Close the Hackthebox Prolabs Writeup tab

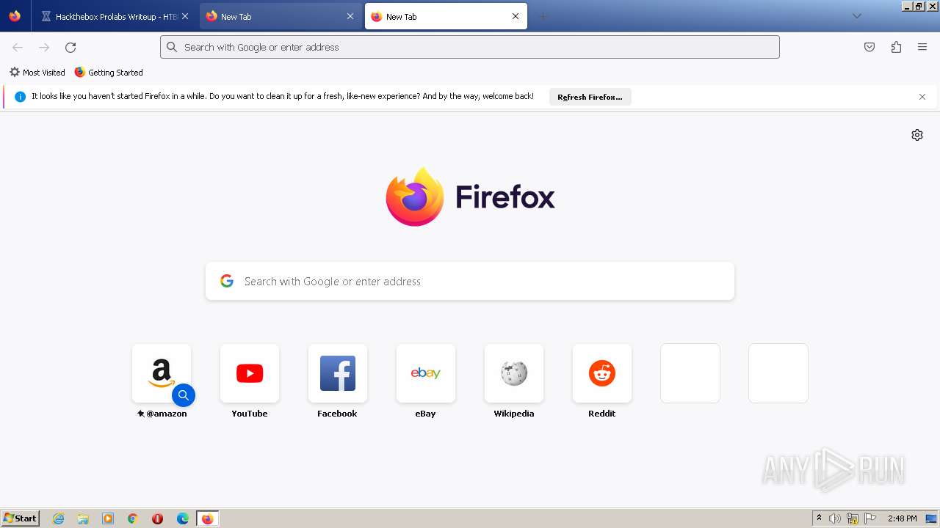coord(185,16)
